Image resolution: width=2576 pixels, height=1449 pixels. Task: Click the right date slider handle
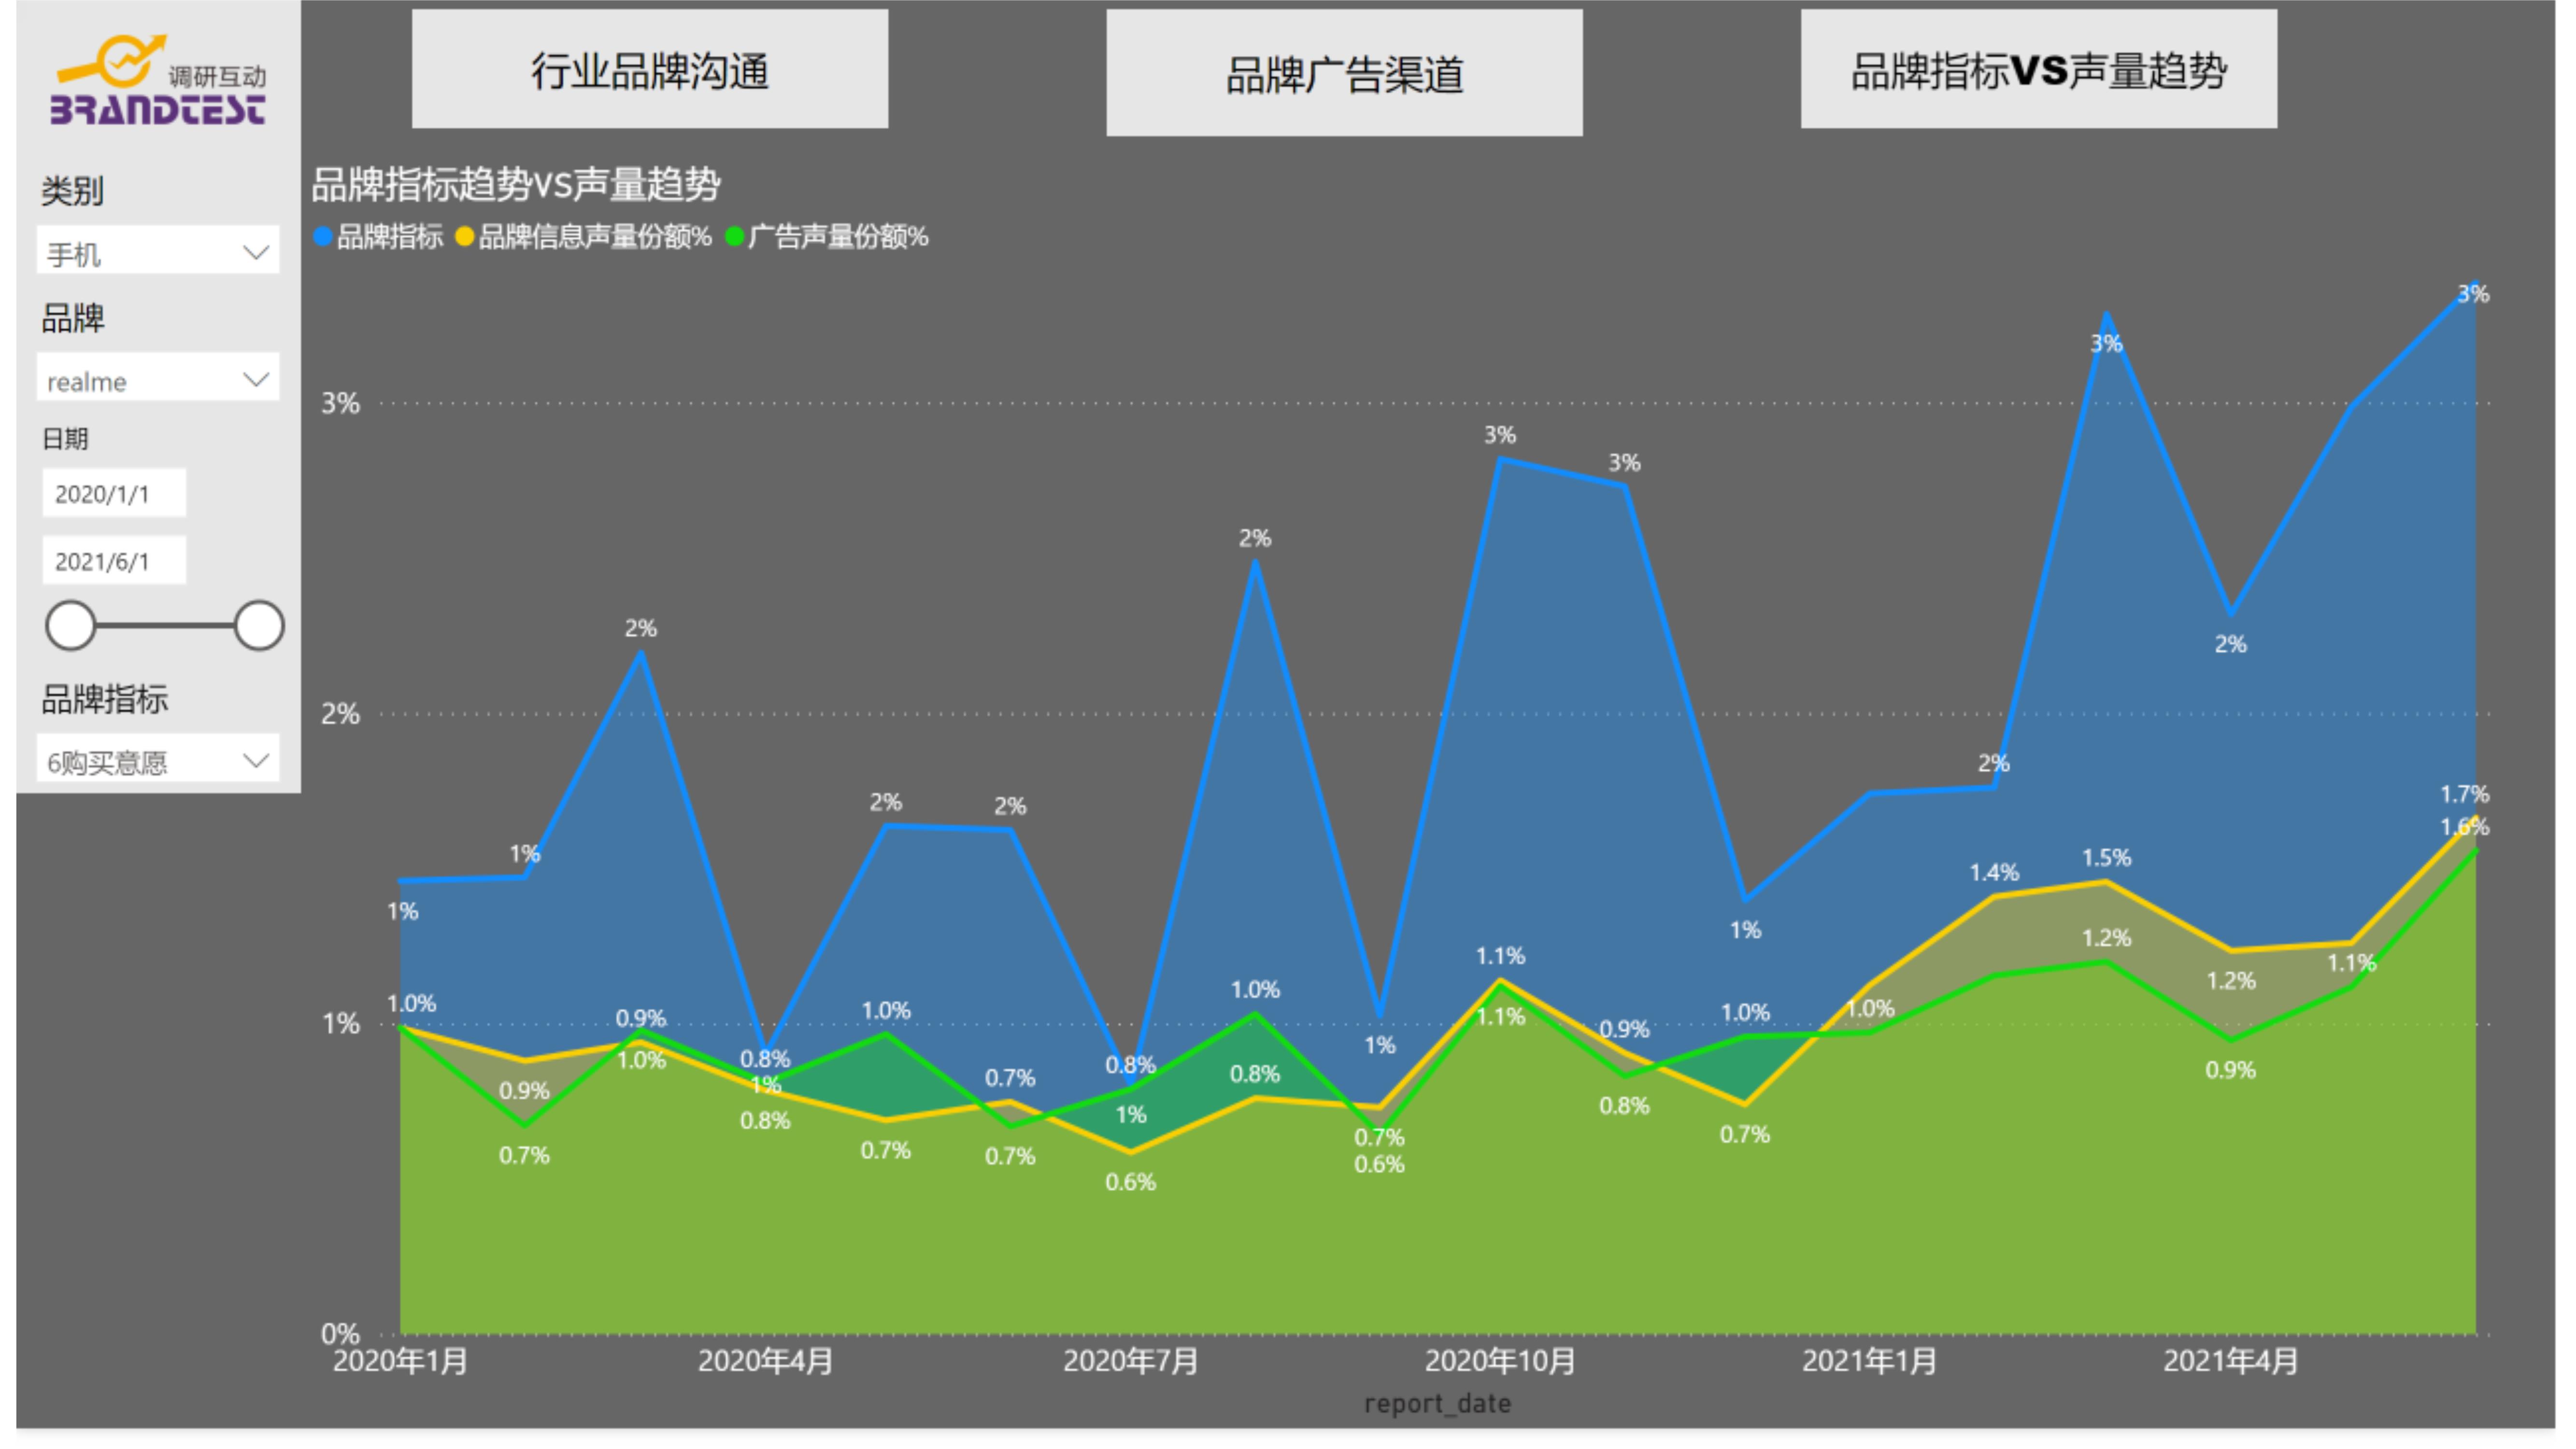[259, 626]
